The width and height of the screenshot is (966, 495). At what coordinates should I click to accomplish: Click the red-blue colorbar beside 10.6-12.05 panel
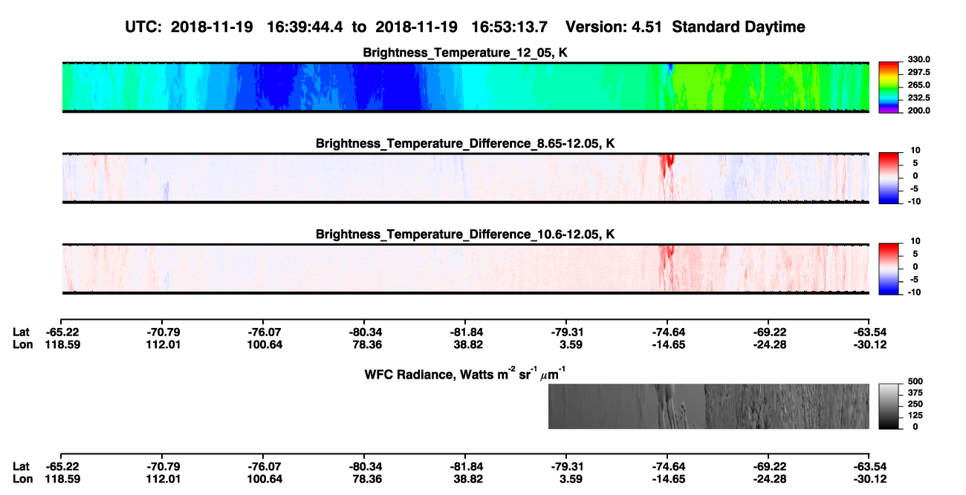point(889,268)
